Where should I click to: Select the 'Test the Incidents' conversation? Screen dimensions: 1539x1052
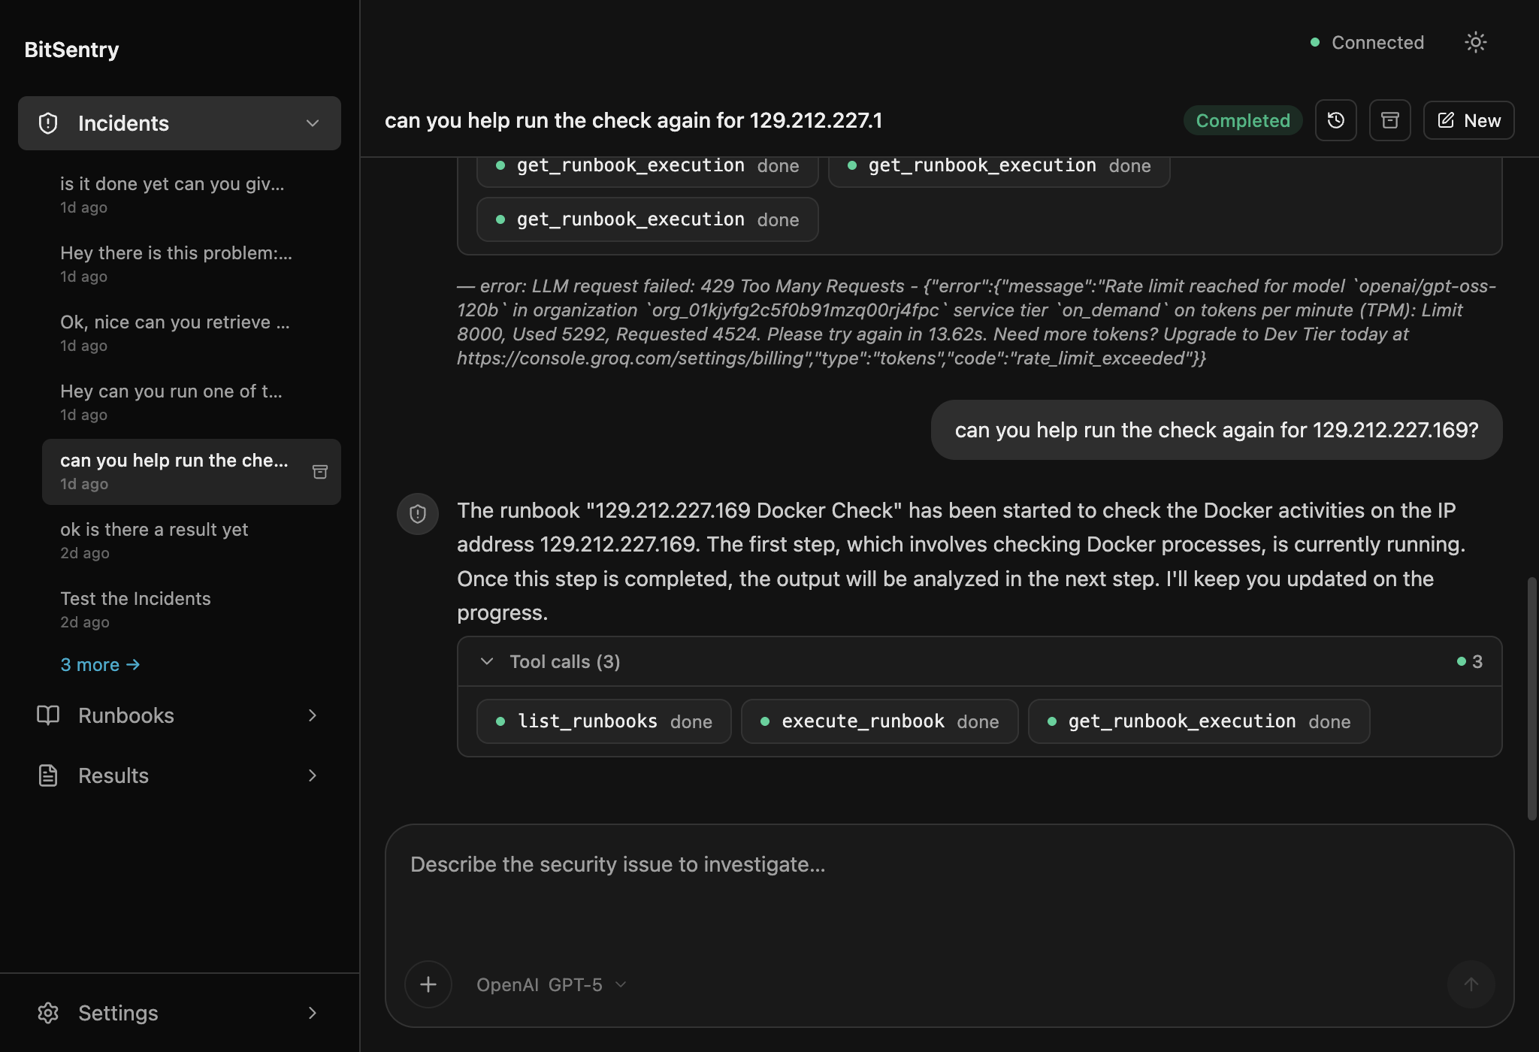(135, 598)
